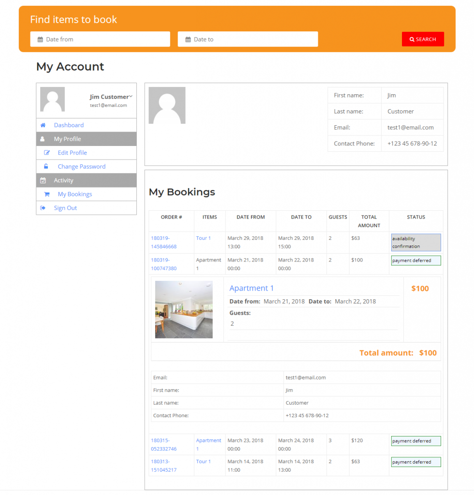
Task: Select Edit Profile in account menu
Action: 72,153
